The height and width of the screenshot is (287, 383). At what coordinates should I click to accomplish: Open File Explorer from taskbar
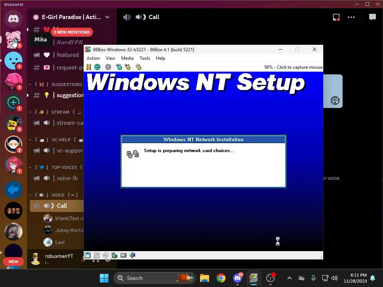click(205, 278)
